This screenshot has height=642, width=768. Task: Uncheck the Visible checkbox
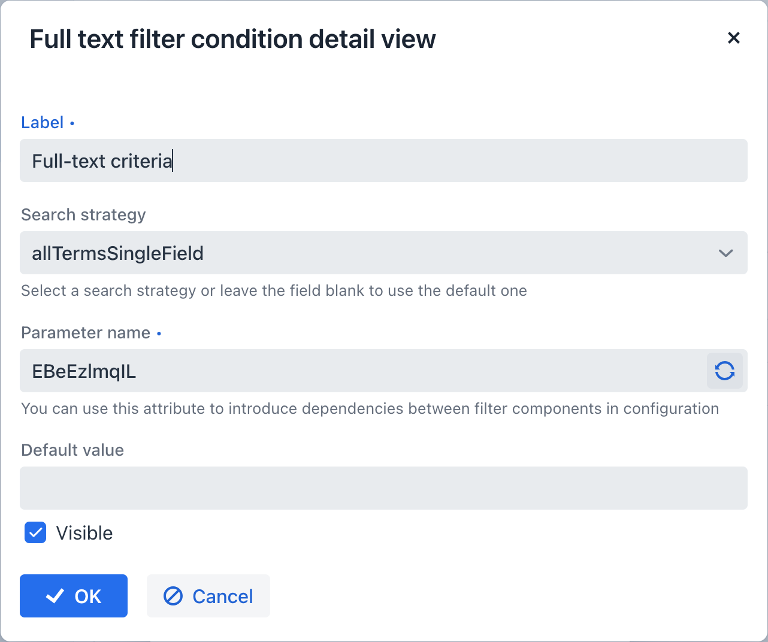[35, 532]
